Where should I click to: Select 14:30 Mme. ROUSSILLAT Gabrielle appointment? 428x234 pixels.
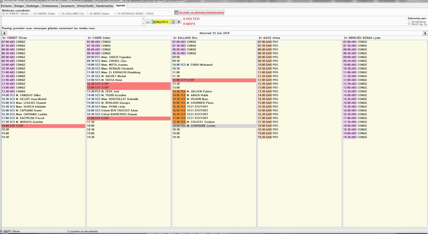[129, 99]
